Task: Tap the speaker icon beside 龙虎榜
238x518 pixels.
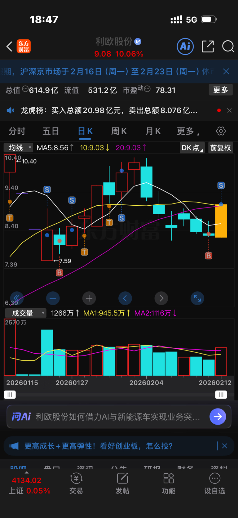Action: pyautogui.click(x=11, y=110)
